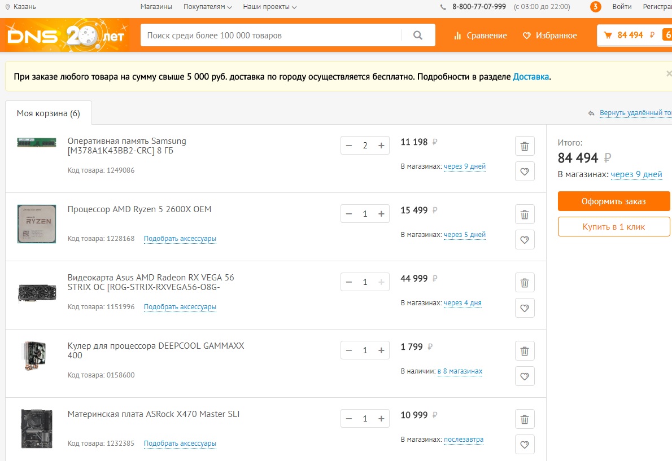
Task: Open Samsung RAM product title
Action: coord(127,146)
